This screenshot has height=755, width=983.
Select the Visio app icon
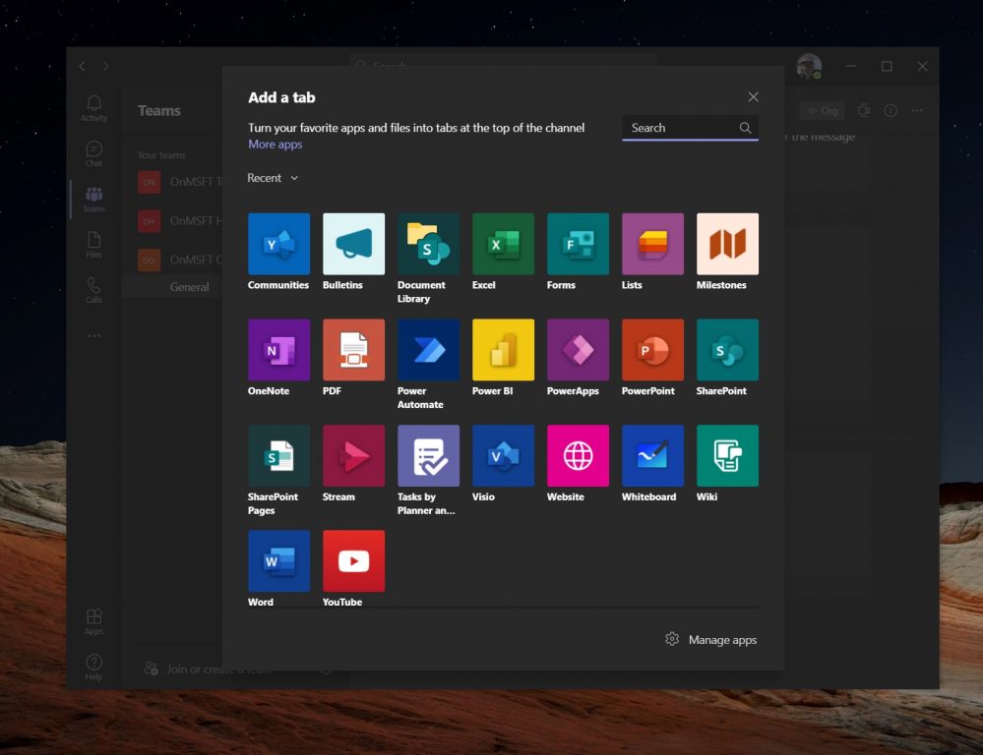(503, 455)
